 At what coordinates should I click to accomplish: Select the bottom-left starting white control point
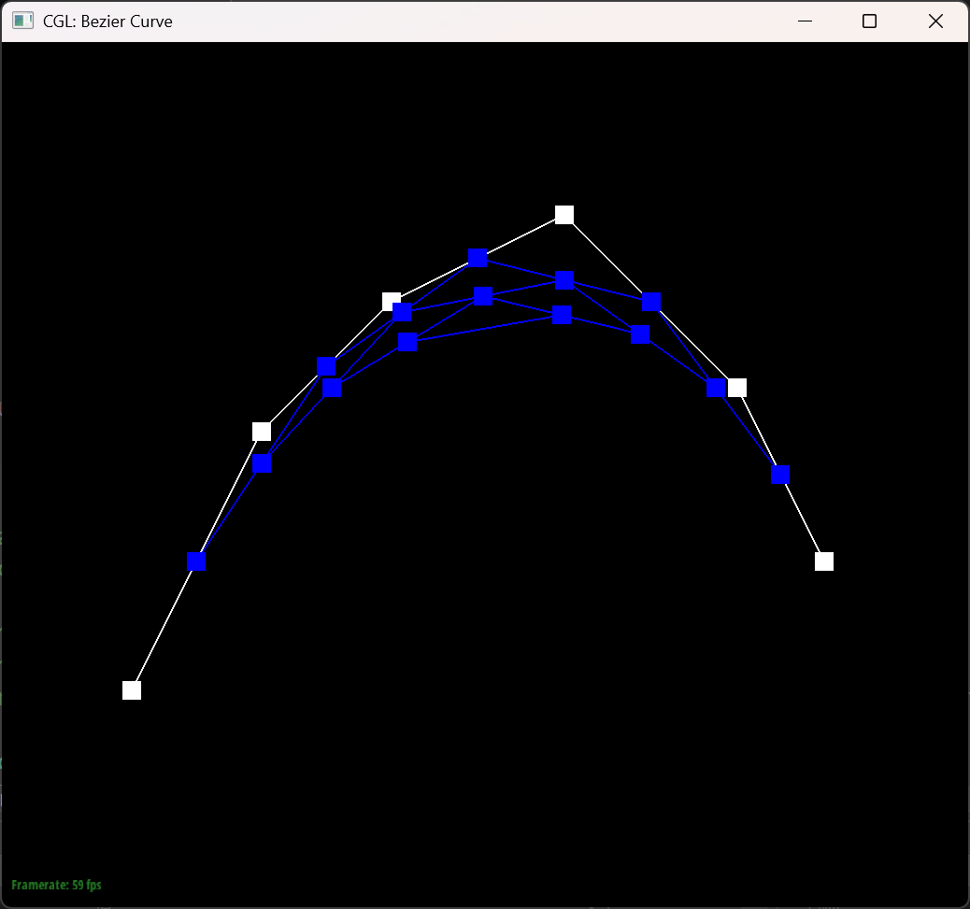[x=132, y=690]
